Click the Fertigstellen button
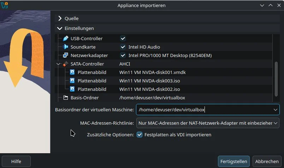Image resolution: width=284 pixels, height=168 pixels. coord(233,161)
